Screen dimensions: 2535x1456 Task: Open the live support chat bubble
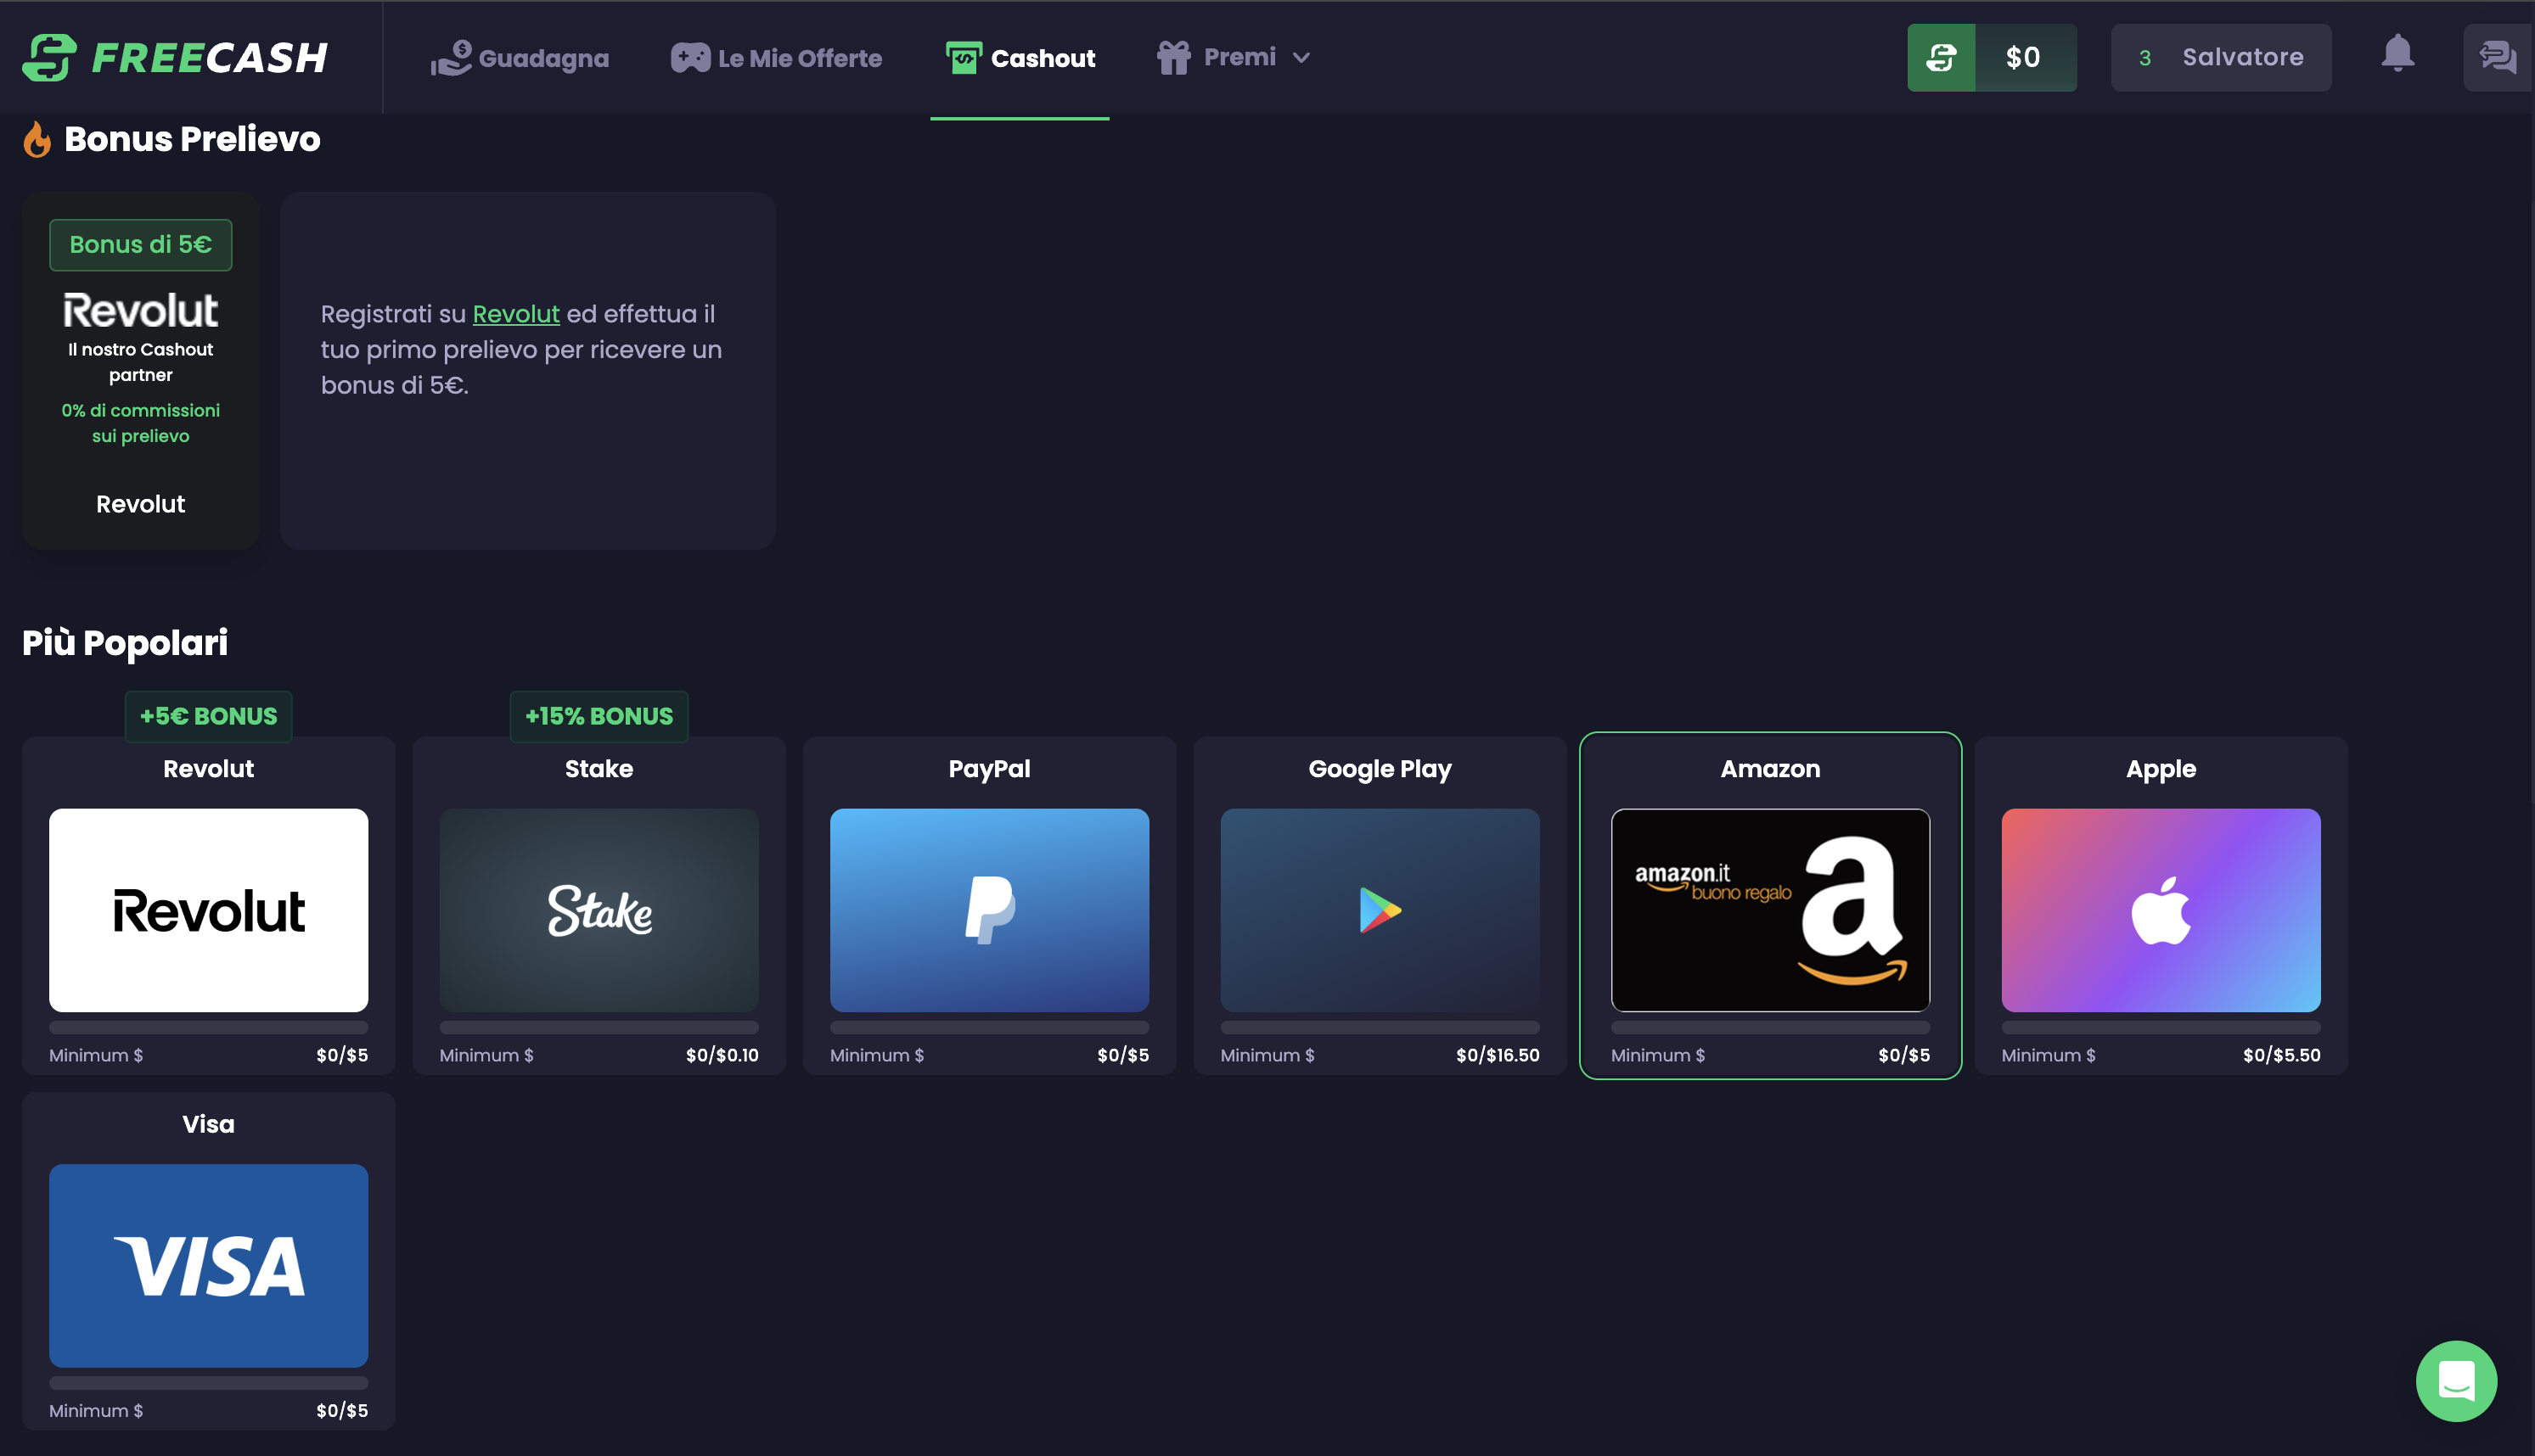pos(2456,1380)
